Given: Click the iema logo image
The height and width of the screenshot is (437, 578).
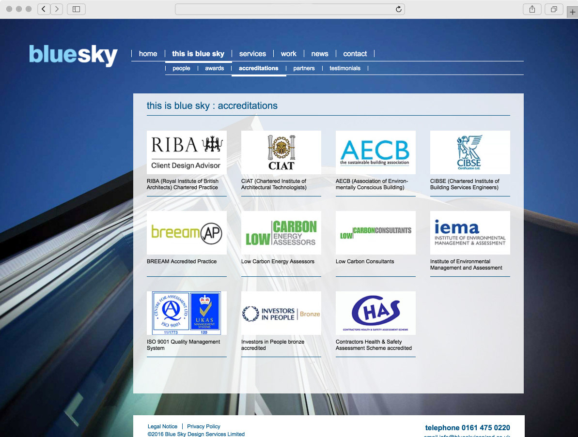Looking at the screenshot, I should (470, 233).
